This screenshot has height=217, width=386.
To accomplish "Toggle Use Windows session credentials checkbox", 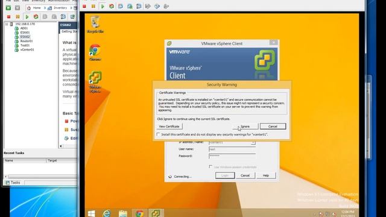I will 210,166.
